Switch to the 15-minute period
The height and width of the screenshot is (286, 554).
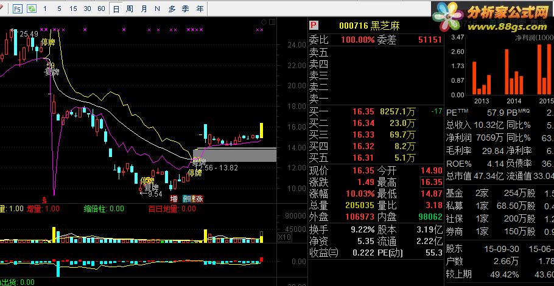click(x=73, y=9)
